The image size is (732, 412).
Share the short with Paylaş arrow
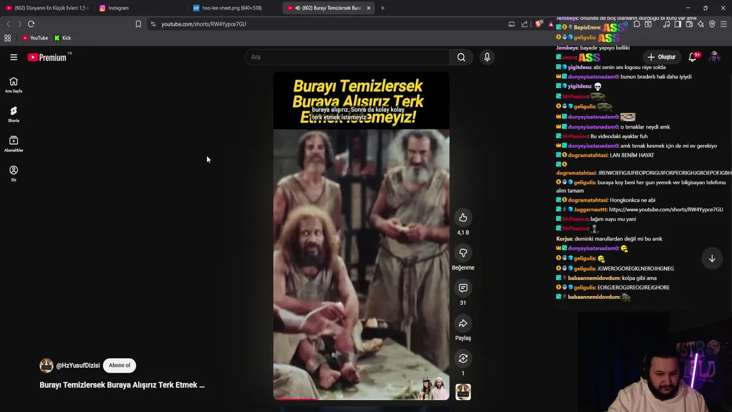point(463,323)
